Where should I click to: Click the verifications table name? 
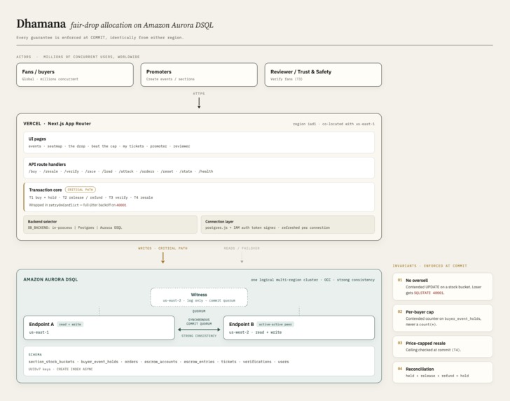click(x=257, y=362)
